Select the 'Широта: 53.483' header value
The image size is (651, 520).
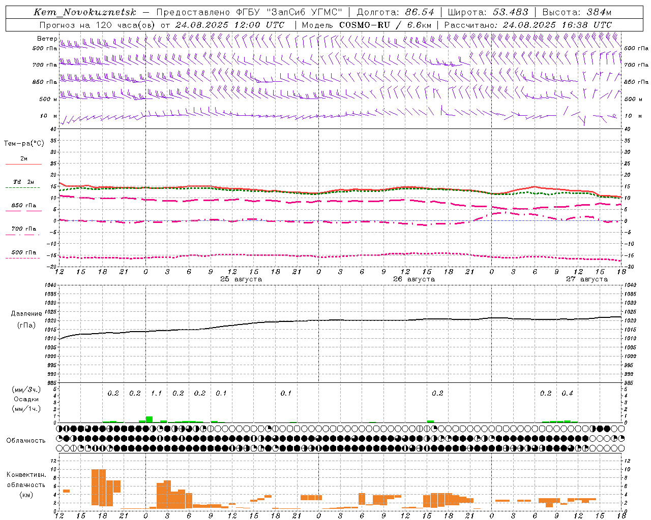(x=488, y=12)
